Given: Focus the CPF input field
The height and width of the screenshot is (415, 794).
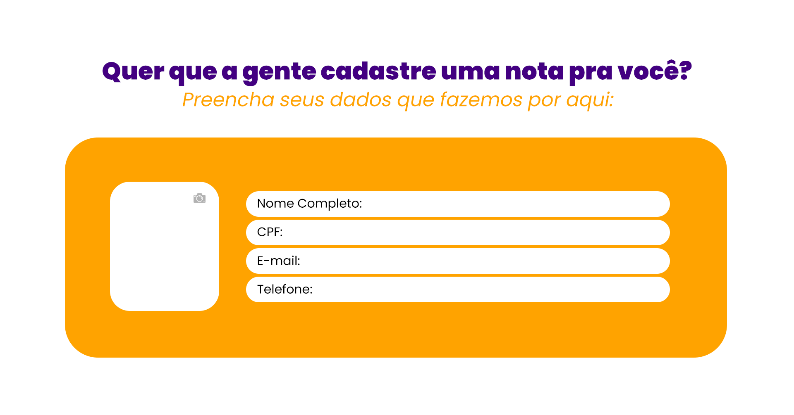Looking at the screenshot, I should point(476,232).
